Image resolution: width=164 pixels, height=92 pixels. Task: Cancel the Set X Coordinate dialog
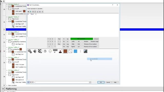point(108,82)
